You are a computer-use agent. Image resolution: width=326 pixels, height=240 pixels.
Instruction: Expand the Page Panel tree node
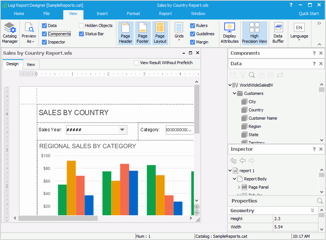coord(239,187)
